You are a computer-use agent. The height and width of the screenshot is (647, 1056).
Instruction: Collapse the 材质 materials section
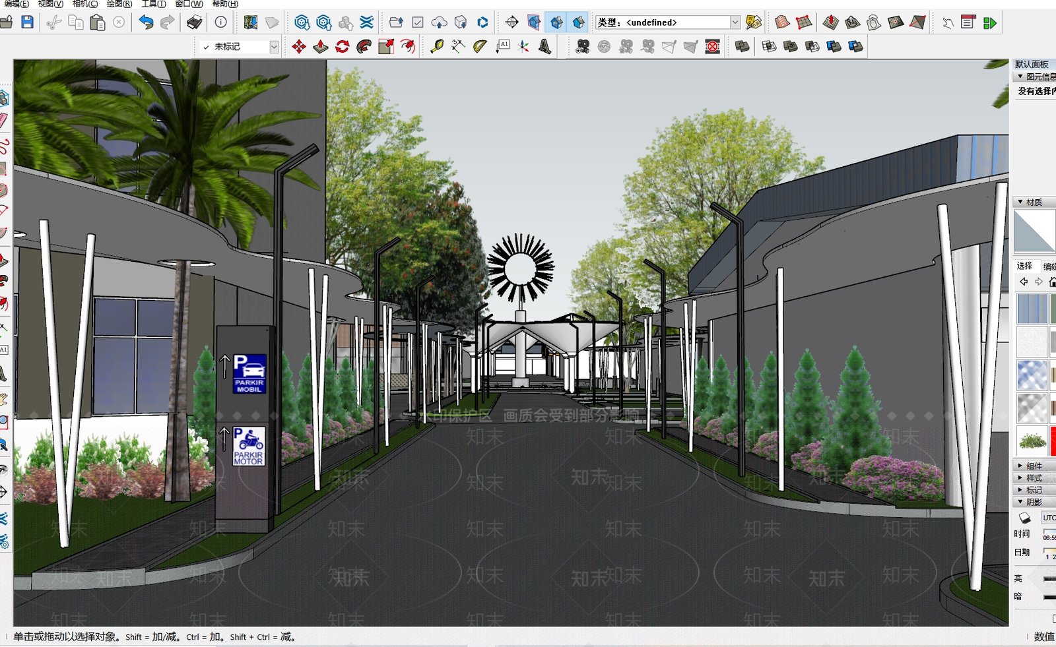1020,202
